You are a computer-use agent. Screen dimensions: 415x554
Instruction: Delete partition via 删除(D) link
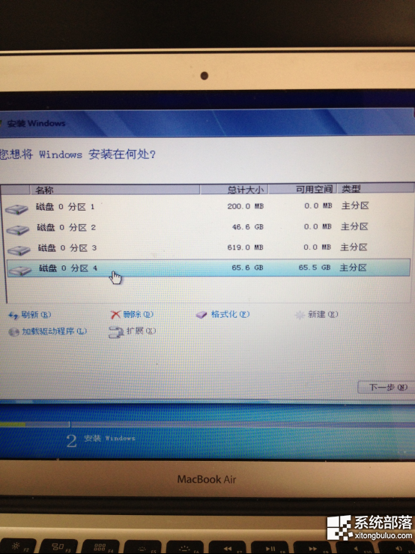(x=138, y=314)
